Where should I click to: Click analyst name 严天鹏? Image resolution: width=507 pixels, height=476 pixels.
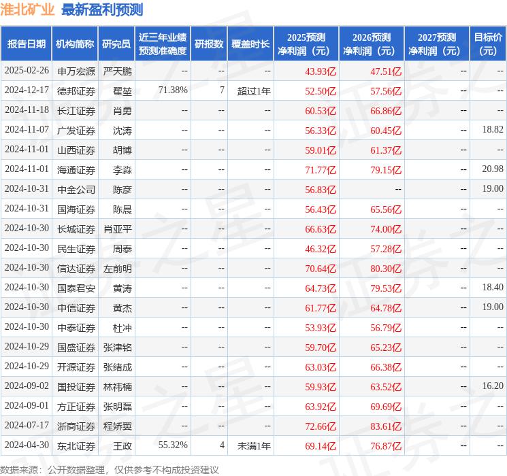(118, 71)
